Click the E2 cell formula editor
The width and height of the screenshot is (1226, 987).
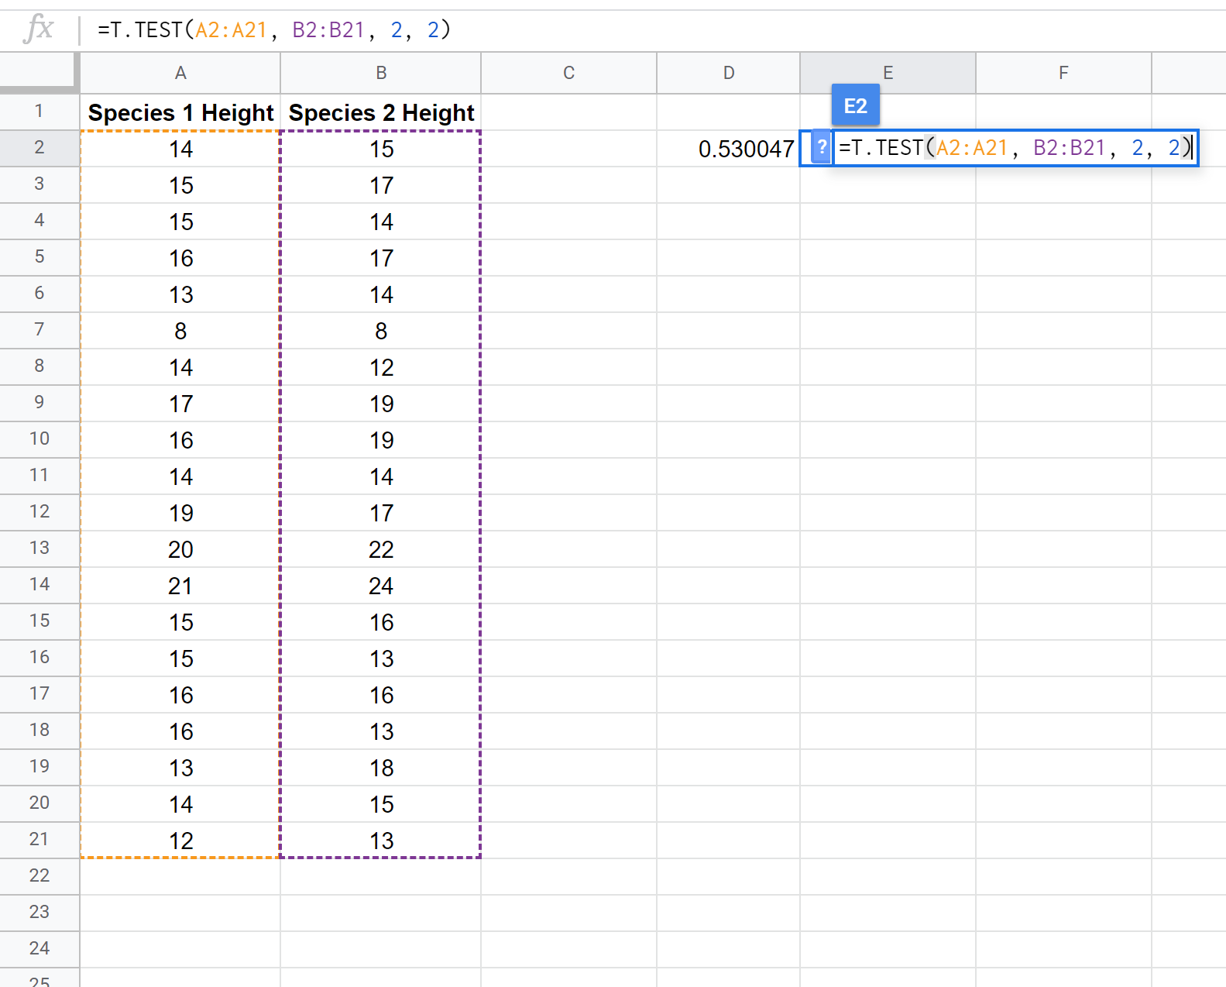(x=1016, y=147)
